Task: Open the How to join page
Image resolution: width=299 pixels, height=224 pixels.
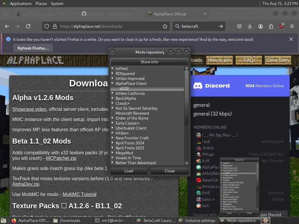Action: pos(220,60)
